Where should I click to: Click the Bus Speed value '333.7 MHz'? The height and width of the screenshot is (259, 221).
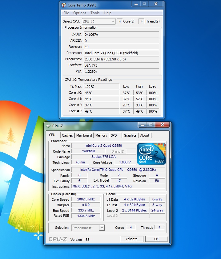click(x=86, y=210)
